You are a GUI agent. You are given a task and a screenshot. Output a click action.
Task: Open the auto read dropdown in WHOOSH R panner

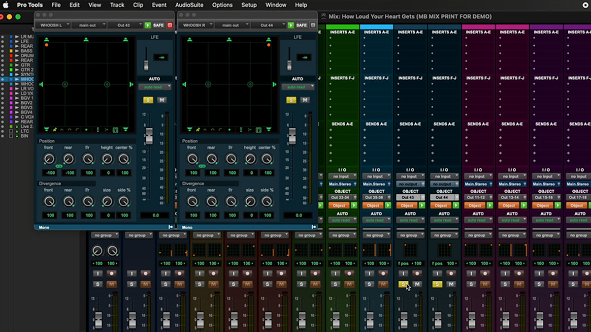coord(297,87)
